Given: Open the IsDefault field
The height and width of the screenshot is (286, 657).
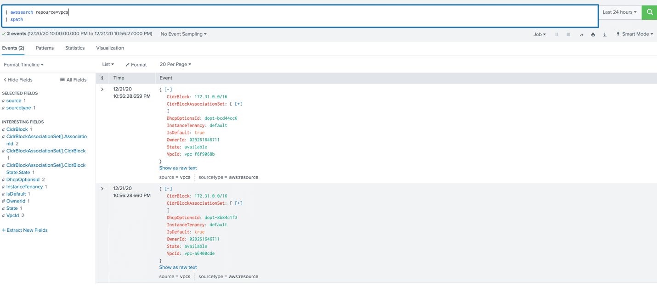Looking at the screenshot, I should pyautogui.click(x=16, y=194).
